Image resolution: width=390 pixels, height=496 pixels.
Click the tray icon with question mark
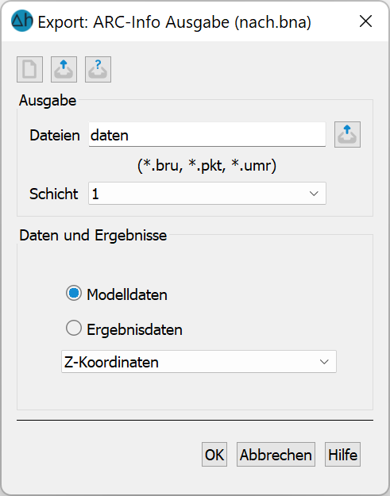pos(98,70)
